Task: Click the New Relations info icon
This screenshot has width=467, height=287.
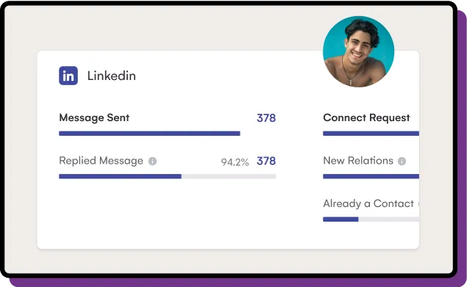Action: pyautogui.click(x=402, y=161)
